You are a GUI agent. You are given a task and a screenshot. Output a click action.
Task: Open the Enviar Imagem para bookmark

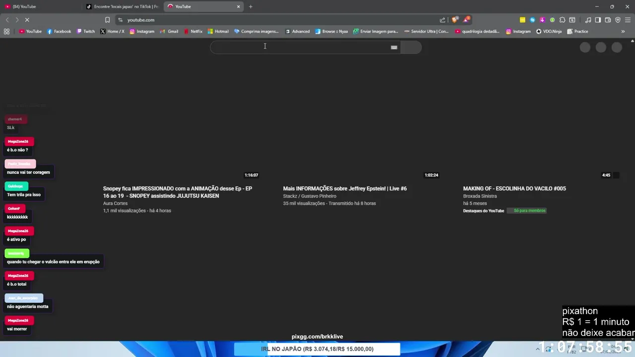[x=376, y=31]
